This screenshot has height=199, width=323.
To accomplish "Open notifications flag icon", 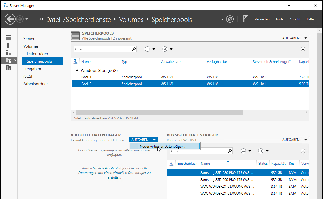I will point(245,19).
